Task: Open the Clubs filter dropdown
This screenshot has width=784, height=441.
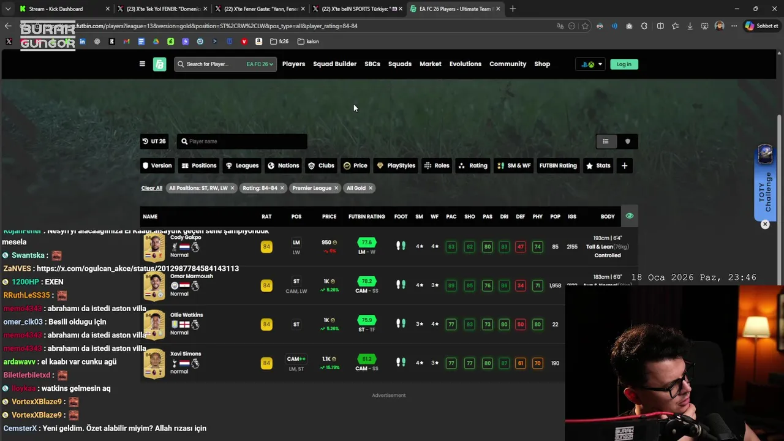Action: (322, 165)
